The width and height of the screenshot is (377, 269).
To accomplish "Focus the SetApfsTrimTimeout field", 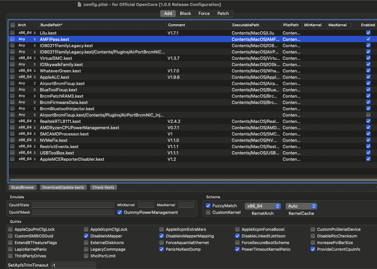I will (x=73, y=265).
